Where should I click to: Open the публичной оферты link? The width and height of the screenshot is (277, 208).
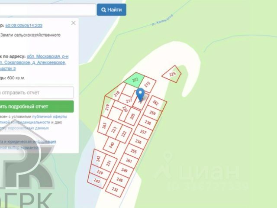click(x=50, y=117)
